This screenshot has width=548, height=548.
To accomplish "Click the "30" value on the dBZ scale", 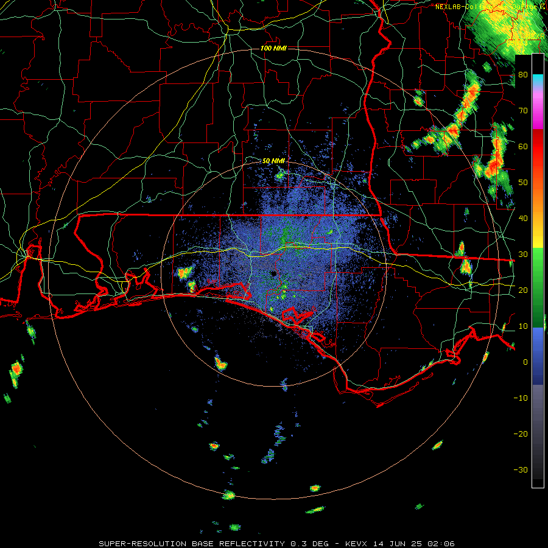I will [x=523, y=255].
